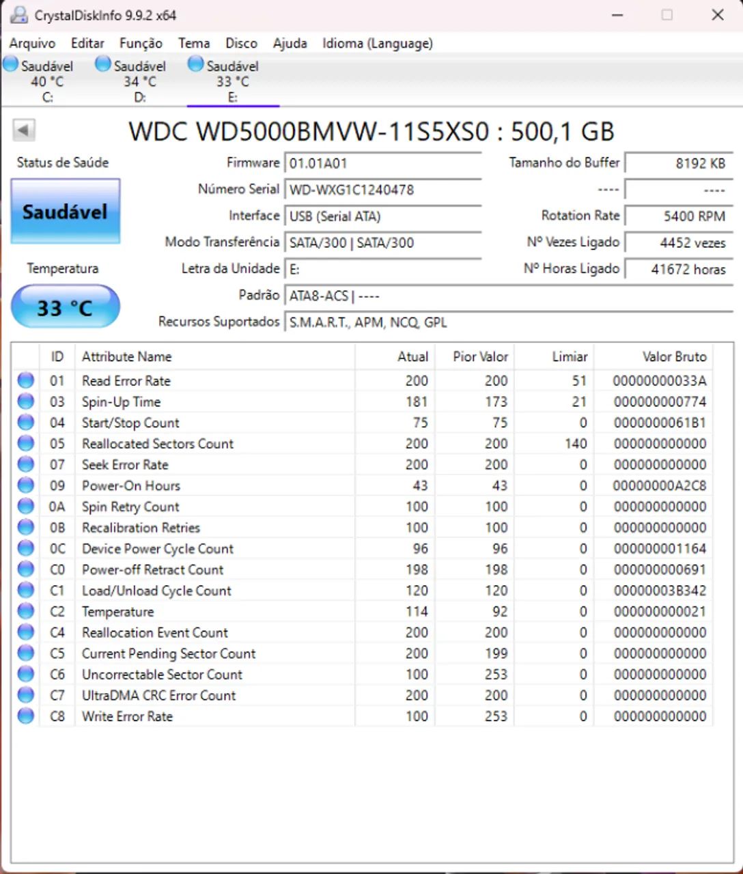Open the Tema menu
The image size is (743, 874).
(x=194, y=43)
